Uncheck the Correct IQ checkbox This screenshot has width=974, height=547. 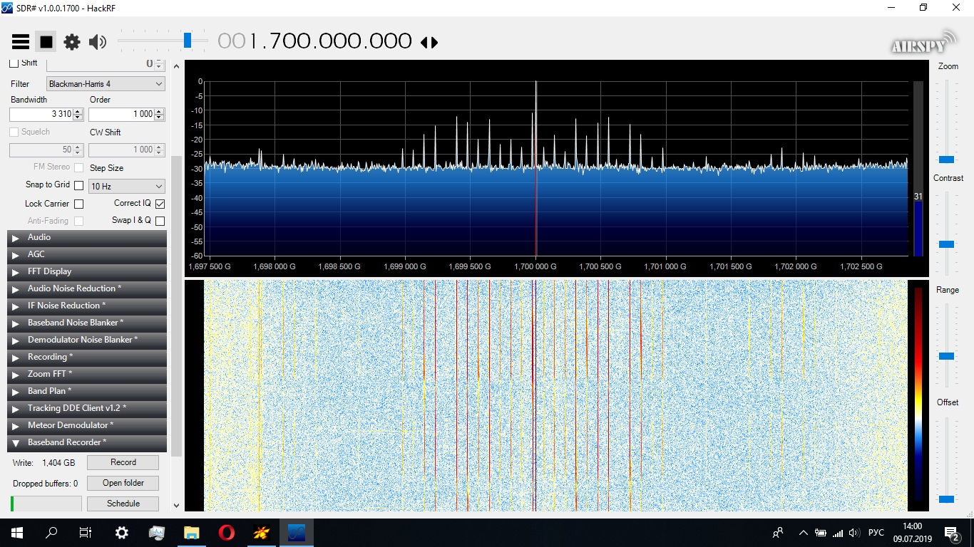click(160, 204)
